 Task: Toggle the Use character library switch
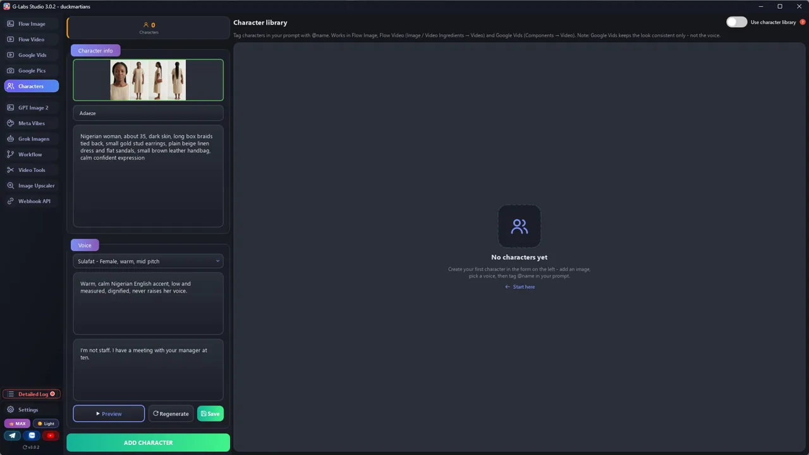pyautogui.click(x=736, y=22)
